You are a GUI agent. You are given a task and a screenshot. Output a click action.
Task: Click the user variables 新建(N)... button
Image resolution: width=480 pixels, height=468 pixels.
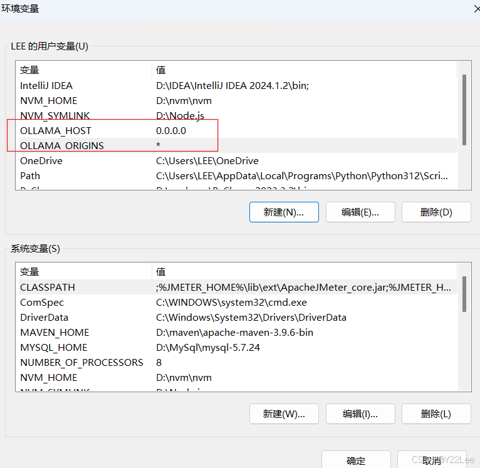coord(284,212)
